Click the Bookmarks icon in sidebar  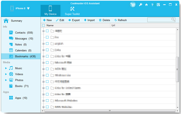pyautogui.click(x=11, y=56)
